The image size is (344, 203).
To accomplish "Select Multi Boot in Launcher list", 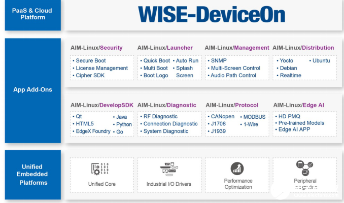I will 155,68.
